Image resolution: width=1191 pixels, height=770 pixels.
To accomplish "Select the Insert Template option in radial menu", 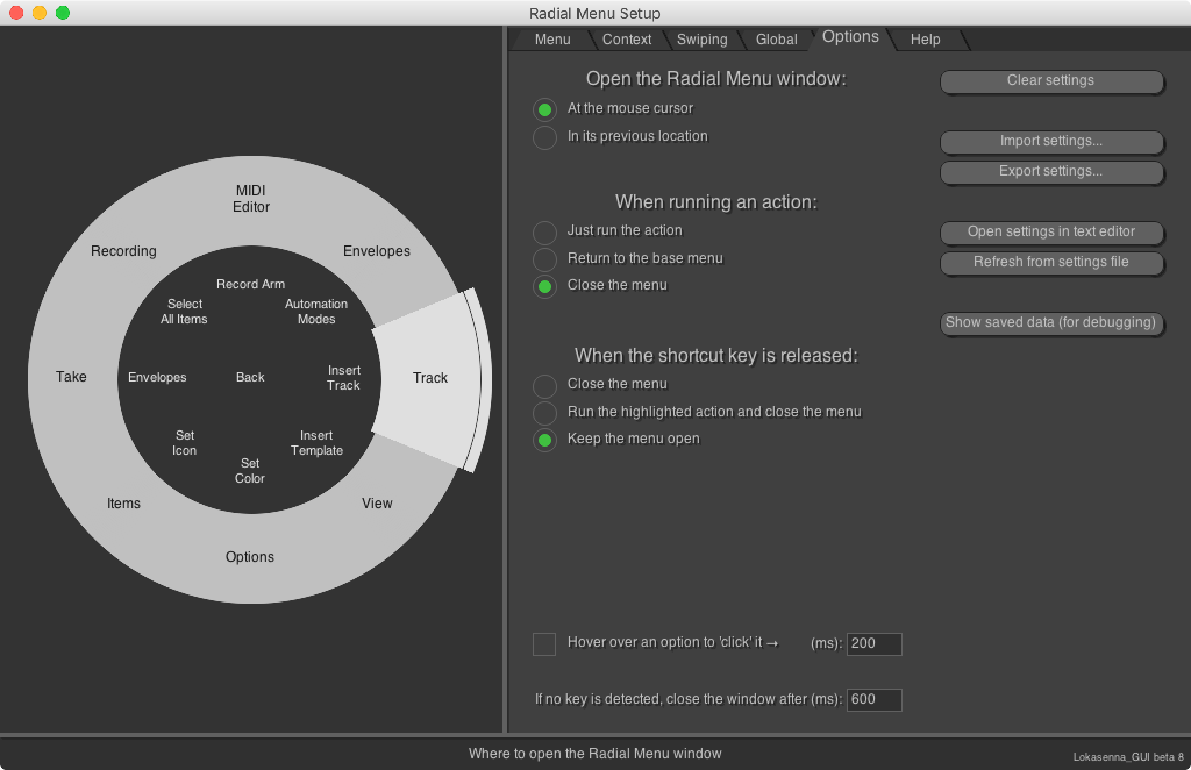I will coord(317,443).
